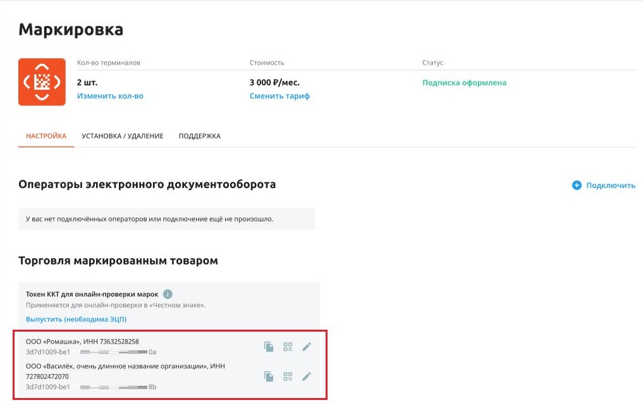The width and height of the screenshot is (643, 405).
Task: Click the no connected operators notice
Action: coord(166,219)
